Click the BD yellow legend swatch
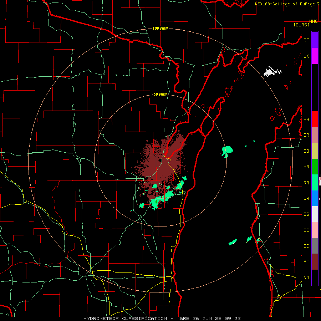Image resolution: width=321 pixels, height=321 pixels. 315,151
